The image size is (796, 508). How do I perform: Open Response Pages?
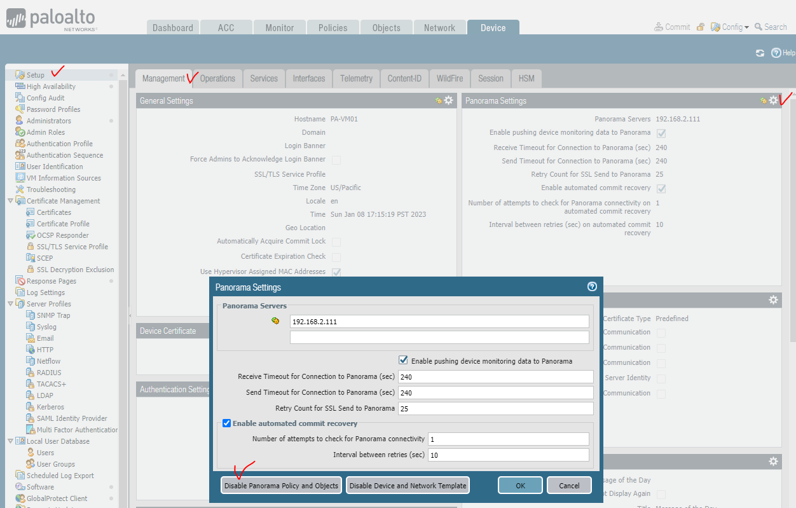pyautogui.click(x=51, y=281)
